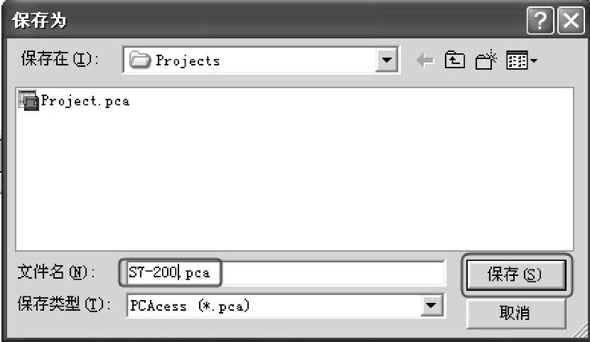Viewport: 590px width, 342px height.
Task: Open the small arrow beside view menu
Action: pyautogui.click(x=534, y=60)
